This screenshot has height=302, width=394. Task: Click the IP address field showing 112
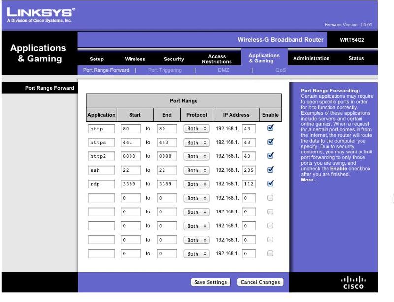coord(249,184)
